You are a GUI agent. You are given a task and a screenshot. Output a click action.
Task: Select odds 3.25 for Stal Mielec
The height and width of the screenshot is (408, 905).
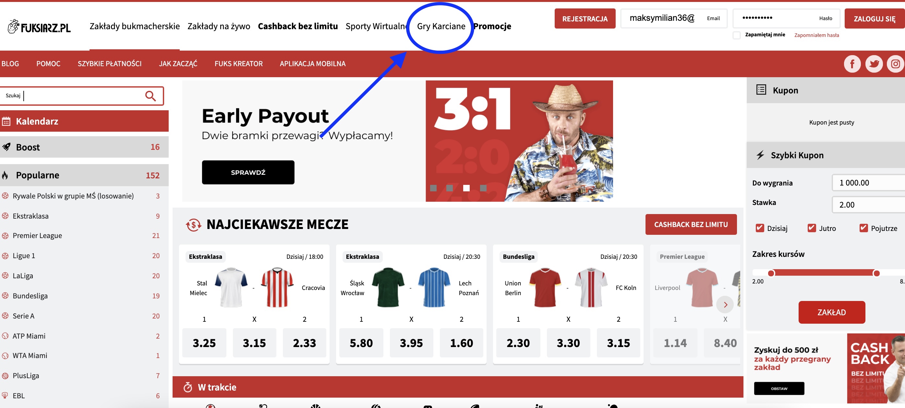[x=204, y=343]
